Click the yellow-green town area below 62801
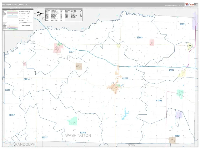Image resolution: width=200 pixels, height=150 pixels. 190,47
